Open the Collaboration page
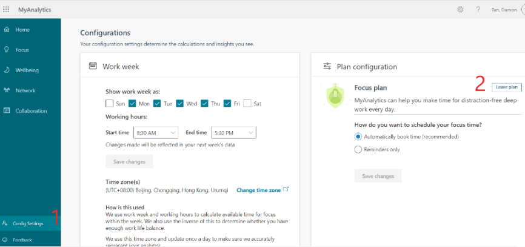This screenshot has height=247, width=525. click(x=30, y=110)
